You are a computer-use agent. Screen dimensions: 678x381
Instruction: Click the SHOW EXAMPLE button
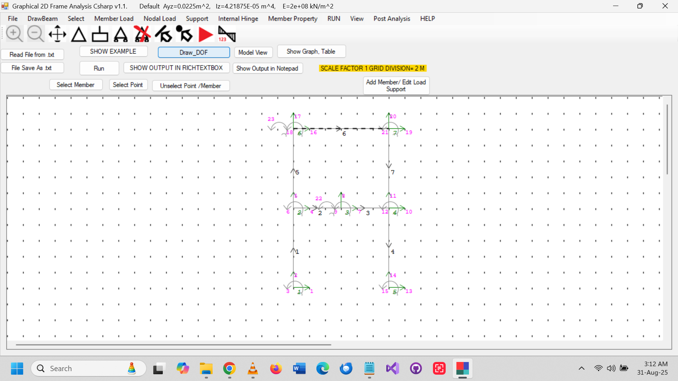[x=113, y=51]
